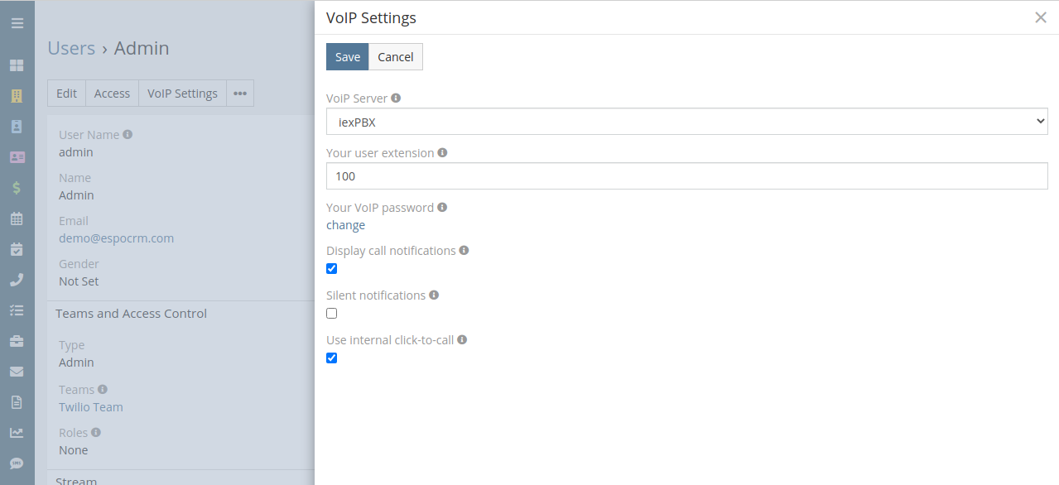Uncheck Use internal click-to-call
The height and width of the screenshot is (485, 1059).
point(331,358)
